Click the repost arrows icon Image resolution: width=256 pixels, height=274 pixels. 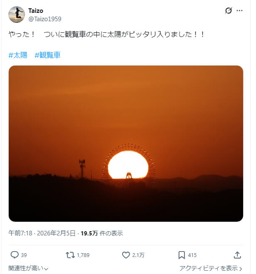[70, 255]
